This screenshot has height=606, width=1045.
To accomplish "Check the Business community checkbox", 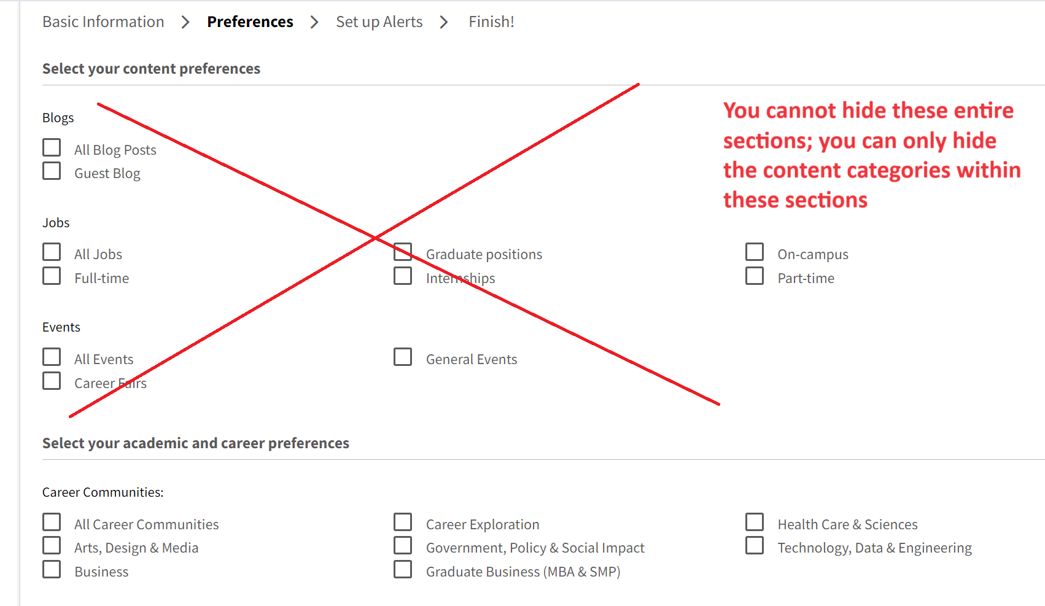I will point(52,570).
